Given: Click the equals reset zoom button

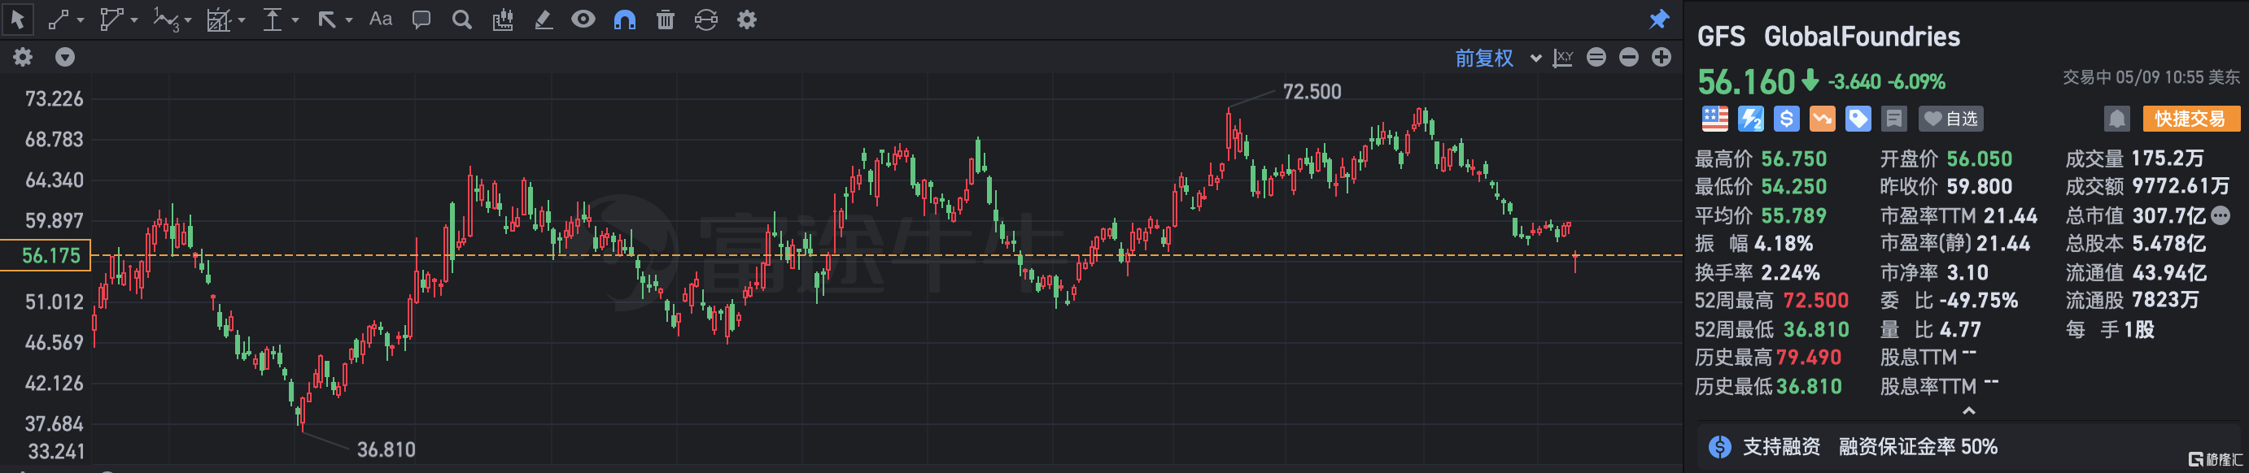Looking at the screenshot, I should 1596,57.
